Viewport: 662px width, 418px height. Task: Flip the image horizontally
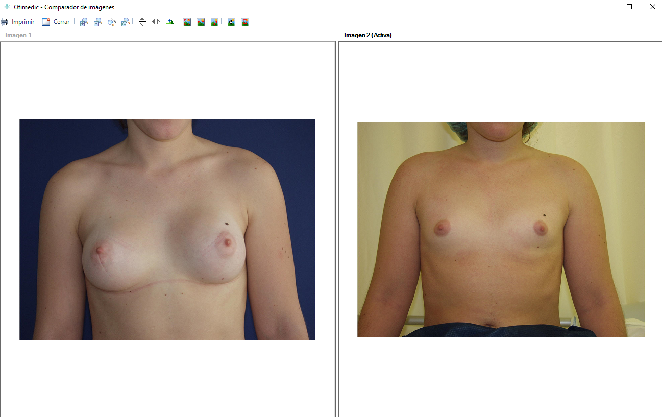pos(156,22)
